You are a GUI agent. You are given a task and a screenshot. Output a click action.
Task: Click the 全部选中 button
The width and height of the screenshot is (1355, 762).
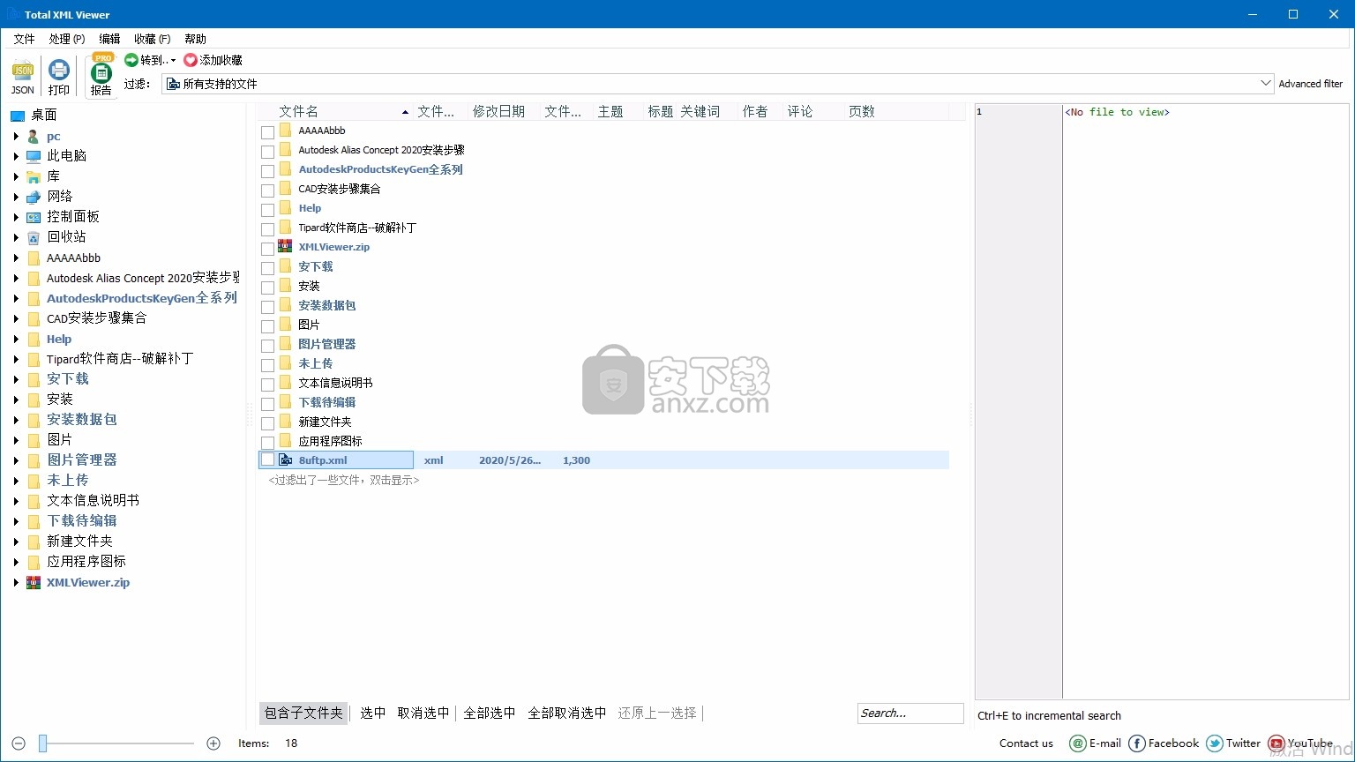(490, 713)
